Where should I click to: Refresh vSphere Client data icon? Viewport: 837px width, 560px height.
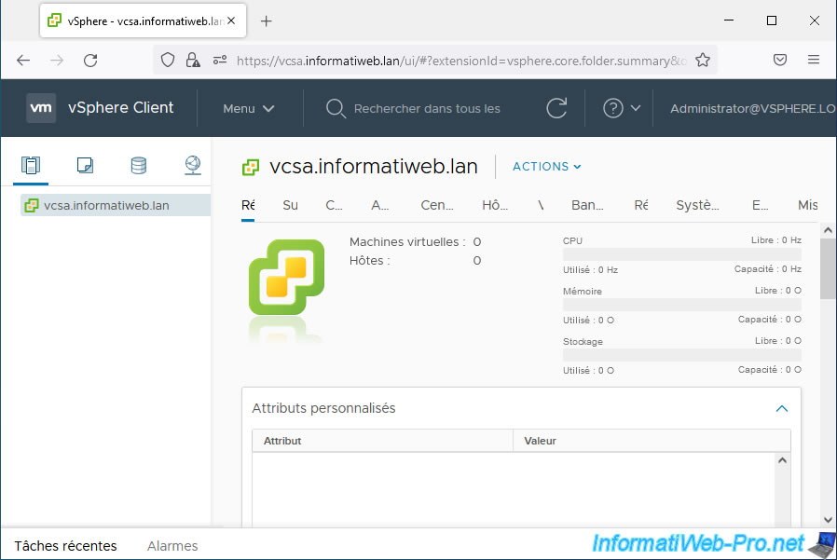pos(556,108)
